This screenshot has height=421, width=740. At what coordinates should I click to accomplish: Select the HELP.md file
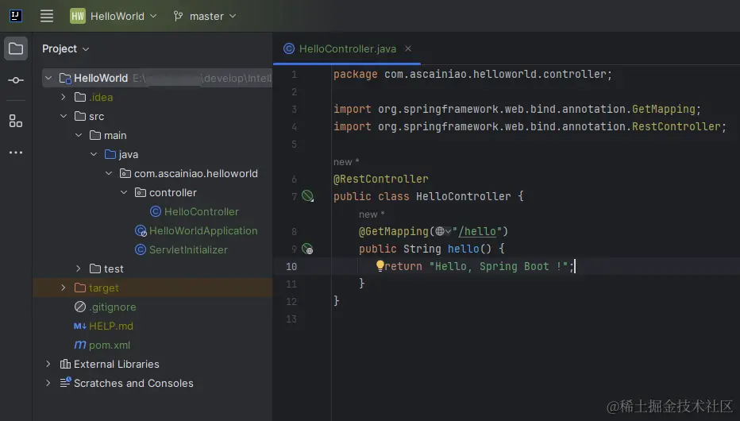coord(111,326)
